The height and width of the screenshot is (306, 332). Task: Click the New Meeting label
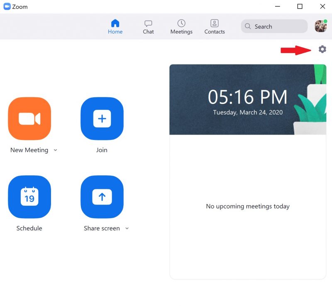tap(29, 150)
